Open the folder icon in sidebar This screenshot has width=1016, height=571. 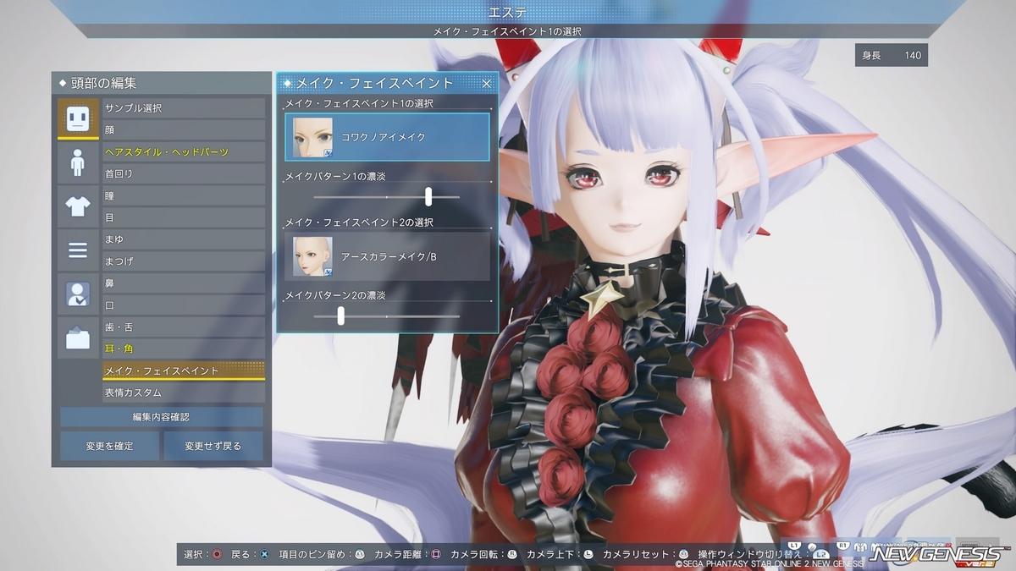[78, 338]
